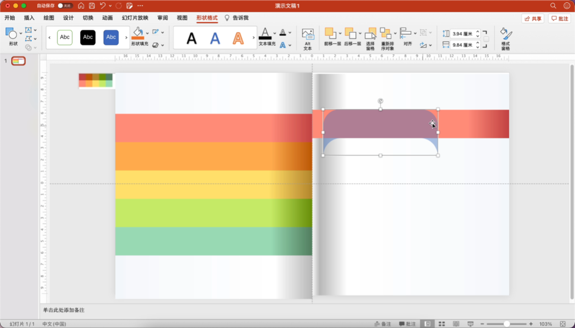Image resolution: width=575 pixels, height=328 pixels.
Task: Click the zoom out minus button
Action: (482, 324)
